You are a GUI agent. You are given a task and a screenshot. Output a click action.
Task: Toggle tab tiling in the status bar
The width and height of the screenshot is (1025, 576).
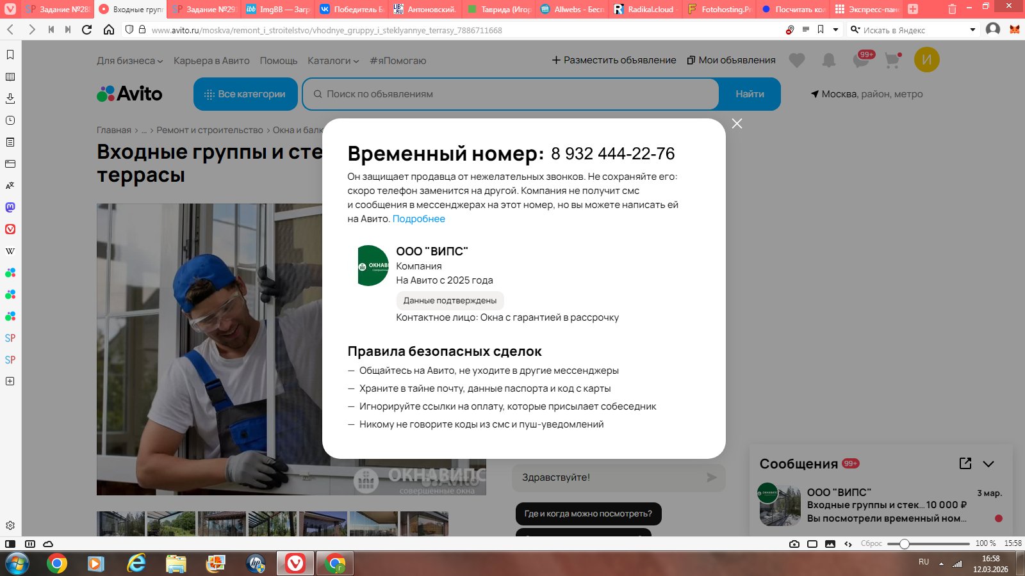[x=30, y=544]
